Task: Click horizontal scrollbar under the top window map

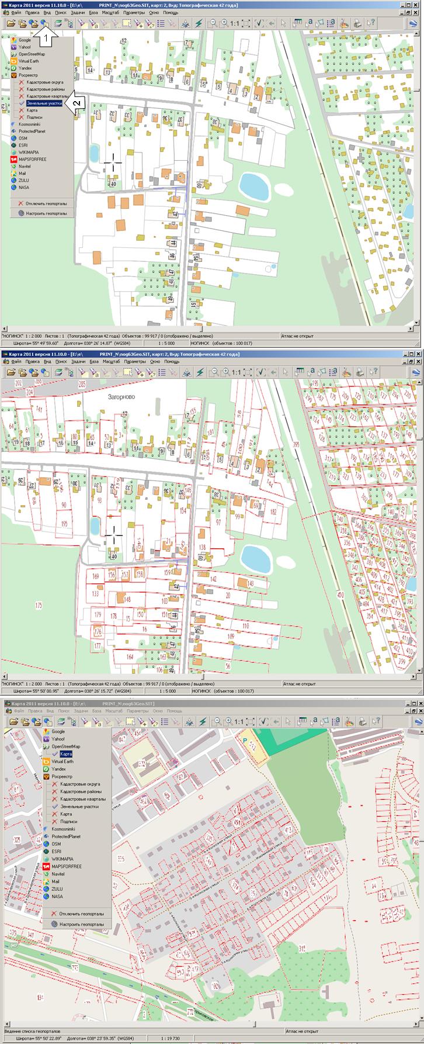Action: 210,329
